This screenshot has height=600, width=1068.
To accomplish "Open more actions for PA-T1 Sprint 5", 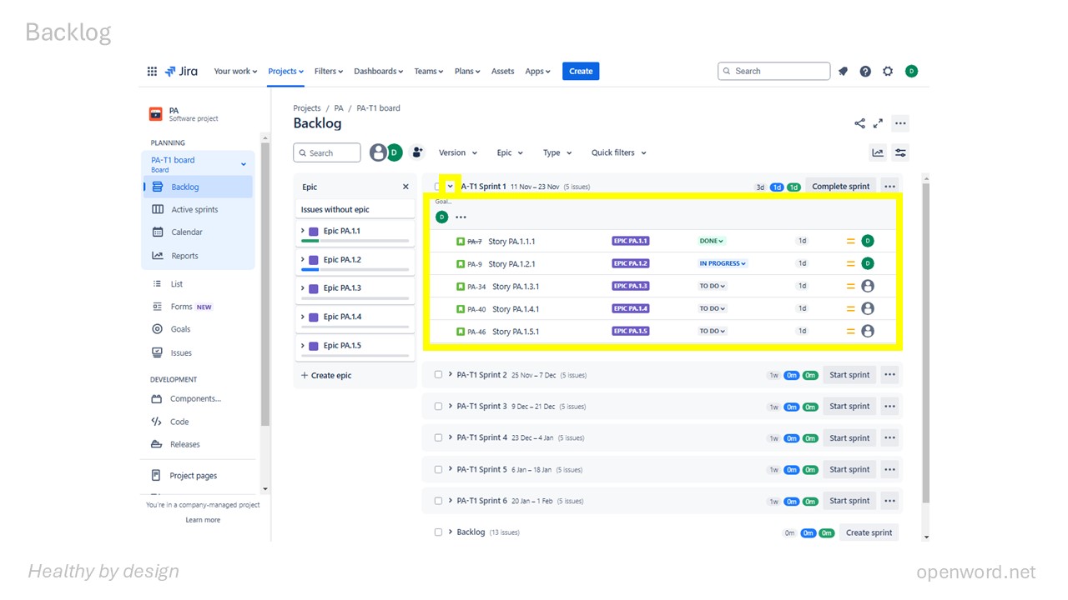I will [x=889, y=469].
